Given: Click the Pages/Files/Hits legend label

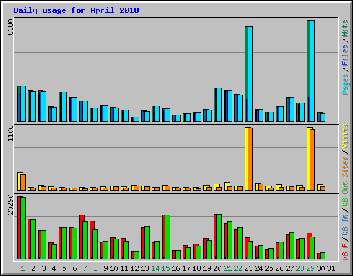Looking at the screenshot, I should click(345, 57).
